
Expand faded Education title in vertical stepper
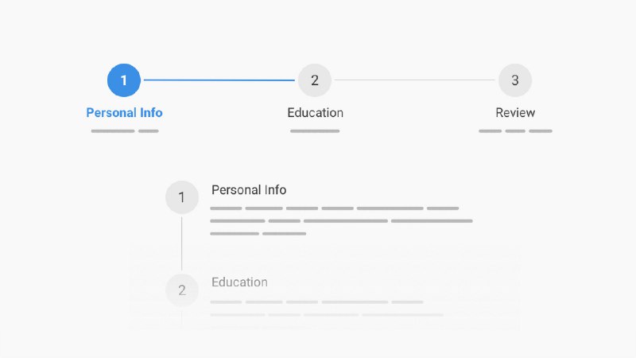click(x=239, y=282)
